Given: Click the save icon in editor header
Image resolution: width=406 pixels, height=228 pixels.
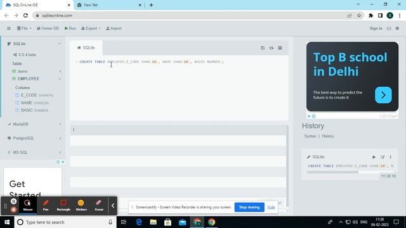Looking at the screenshot, I should 263,48.
